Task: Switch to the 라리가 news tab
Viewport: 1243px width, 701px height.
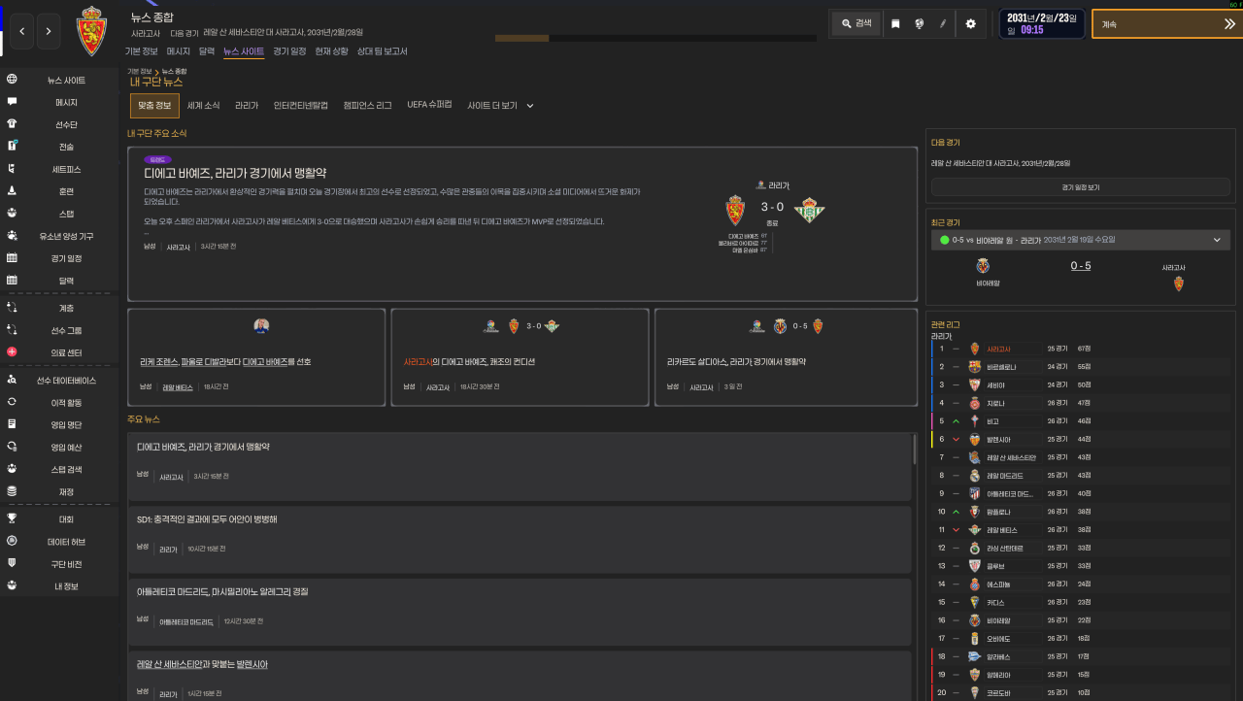Action: tap(247, 105)
